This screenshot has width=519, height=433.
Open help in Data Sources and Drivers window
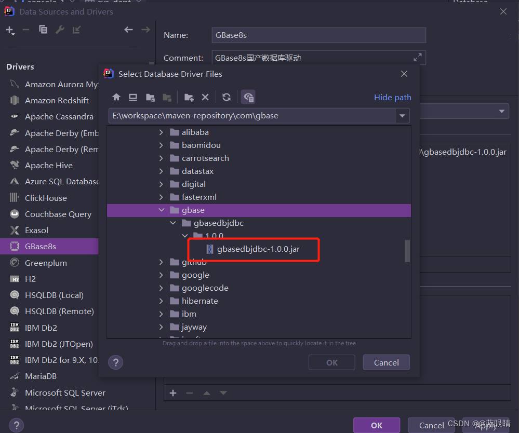click(16, 425)
